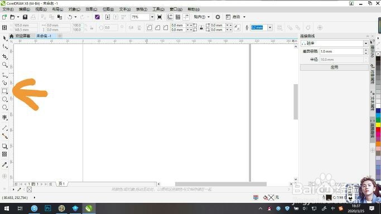Click the horizontal scrollbar thumb
381x214 pixels.
click(x=221, y=184)
